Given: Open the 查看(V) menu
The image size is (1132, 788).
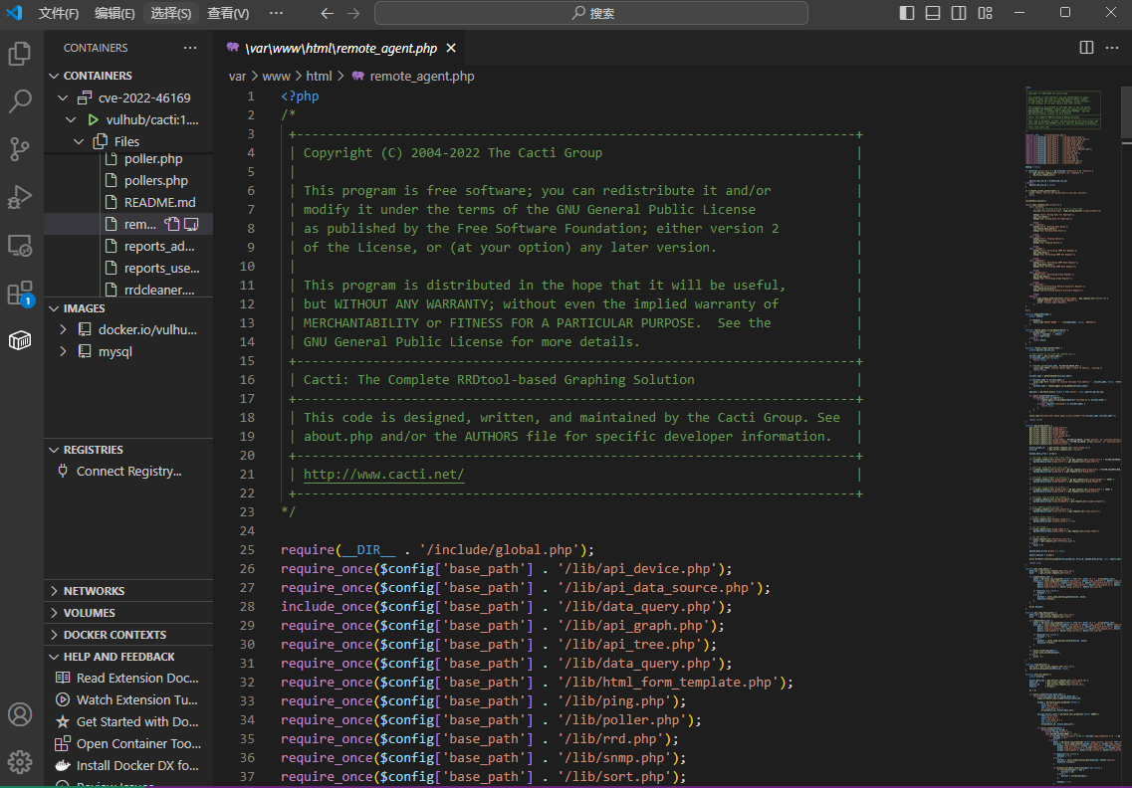Looking at the screenshot, I should click(x=228, y=13).
